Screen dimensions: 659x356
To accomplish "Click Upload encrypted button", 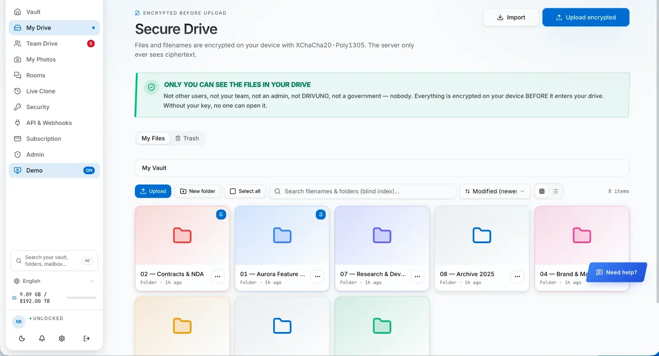I will point(586,17).
